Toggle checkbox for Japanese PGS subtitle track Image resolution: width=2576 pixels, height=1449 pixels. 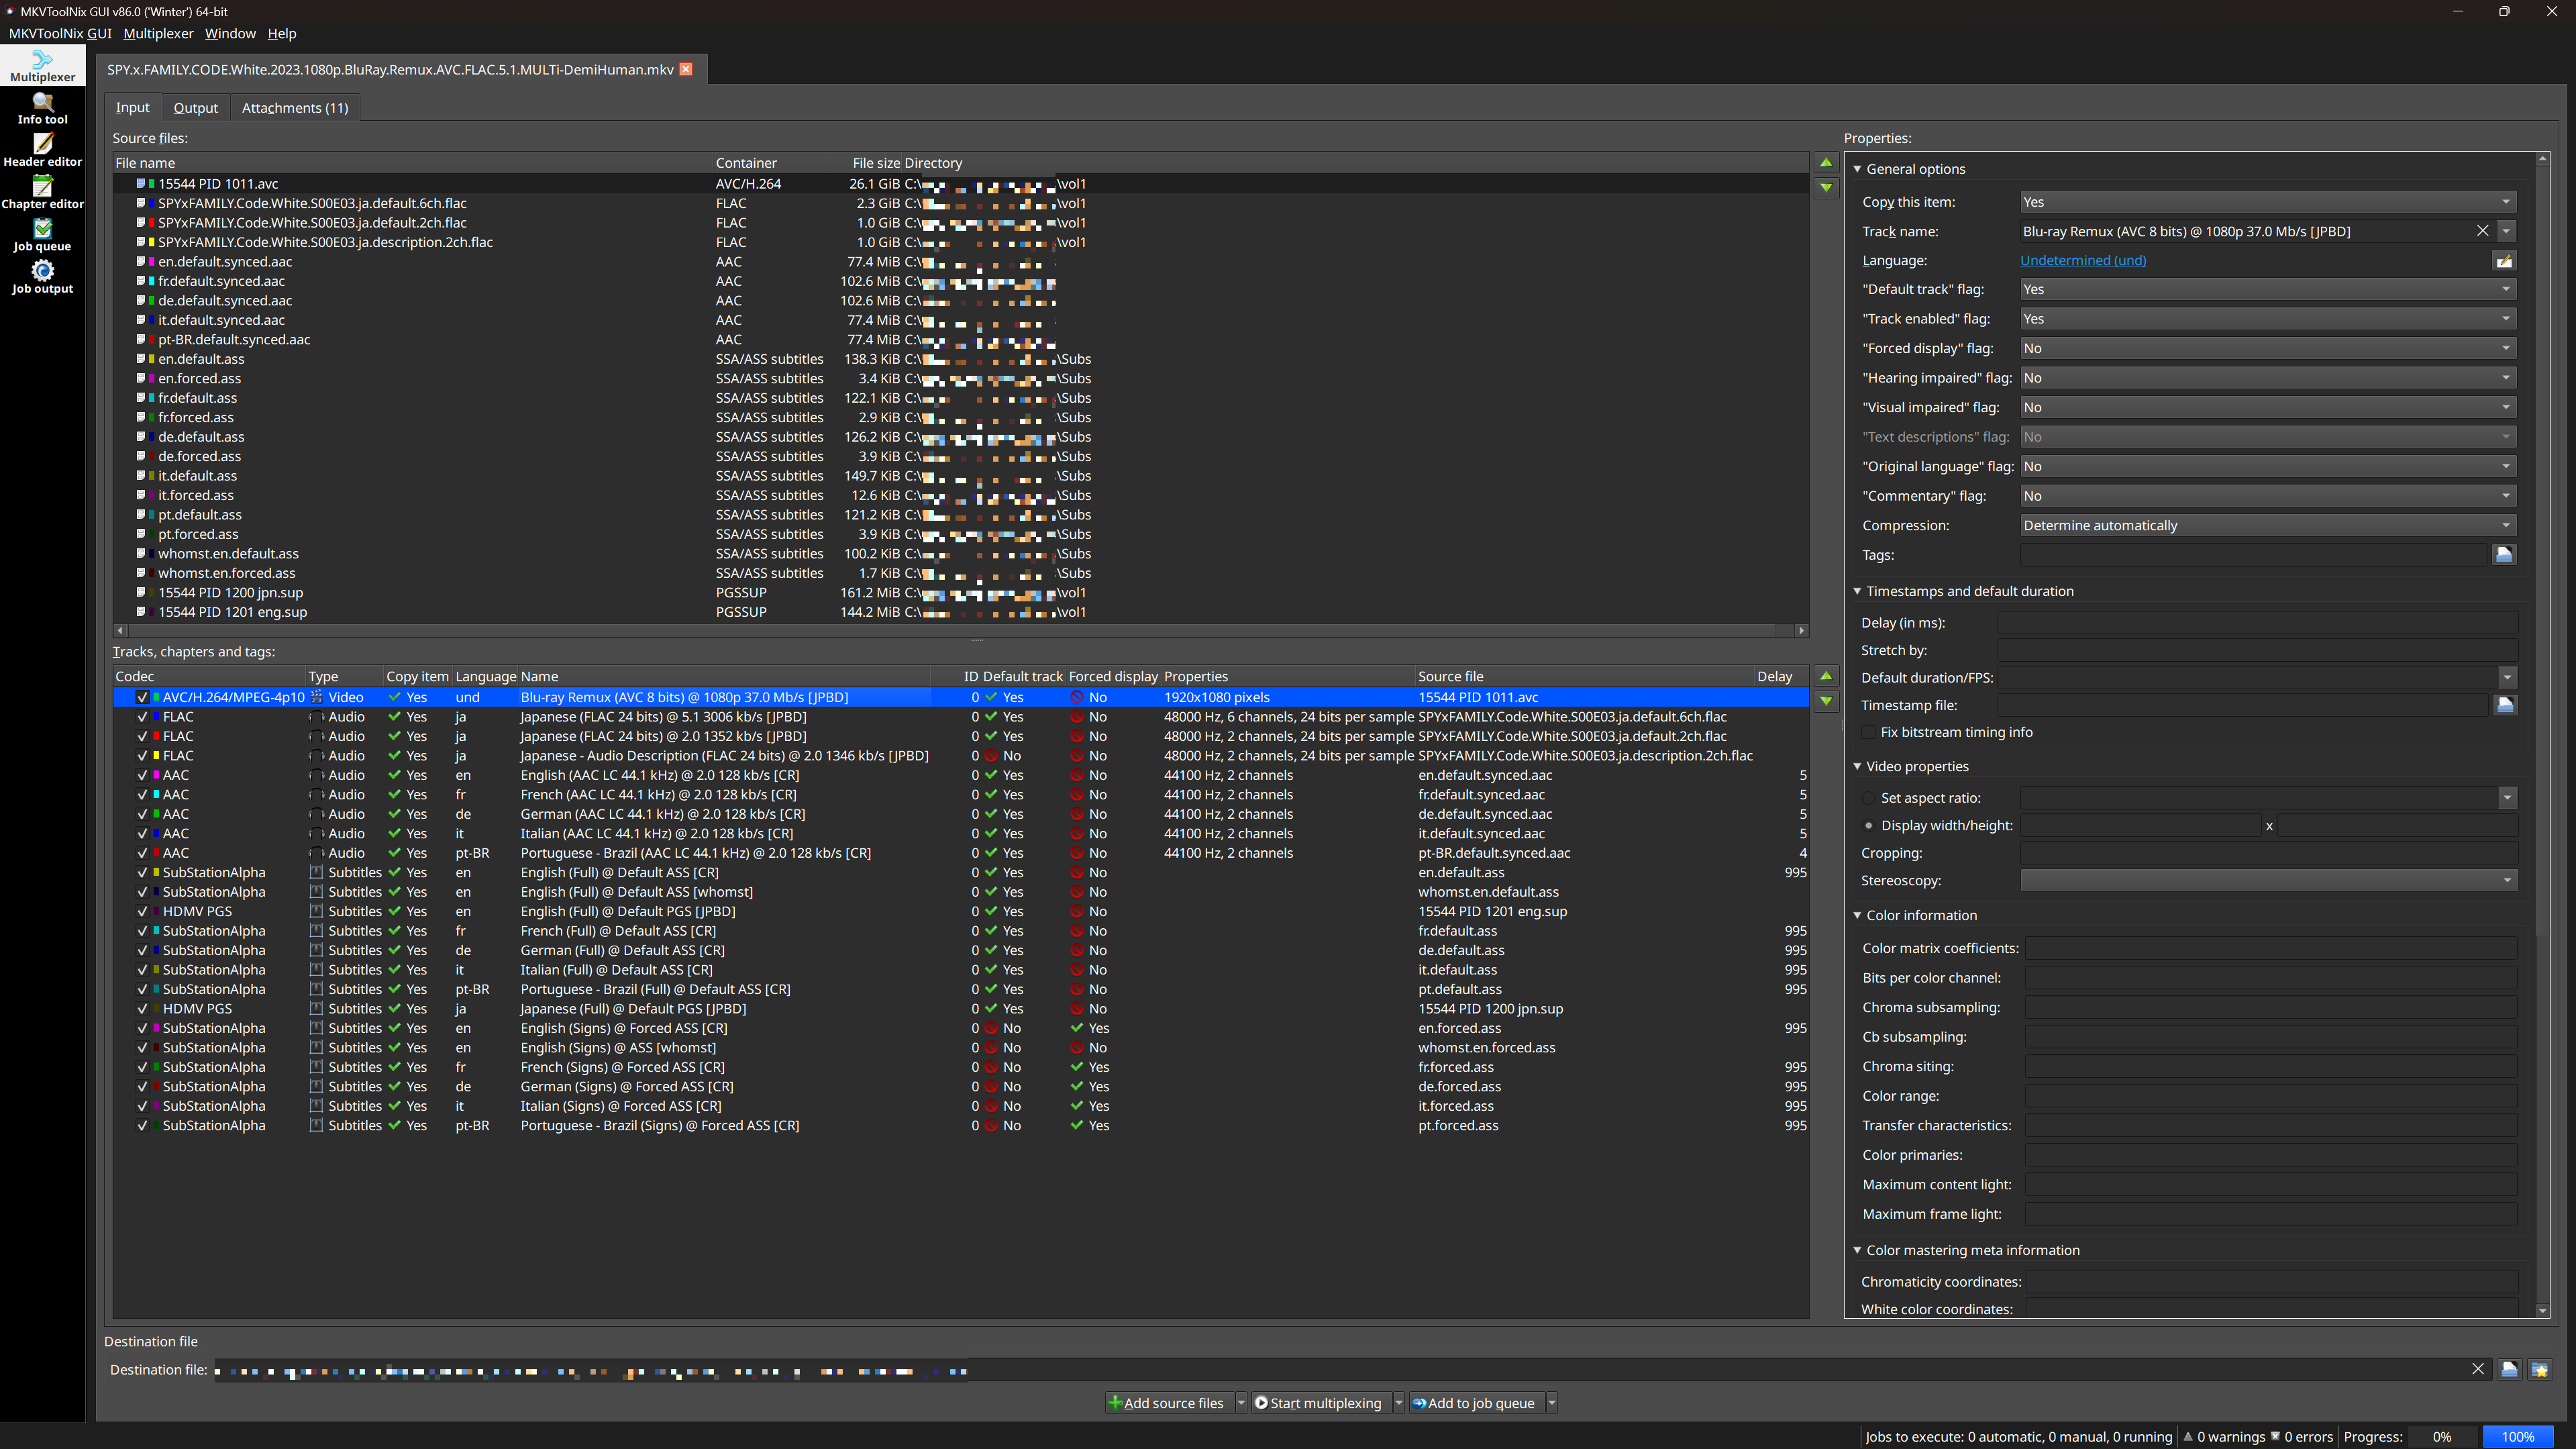click(142, 1009)
